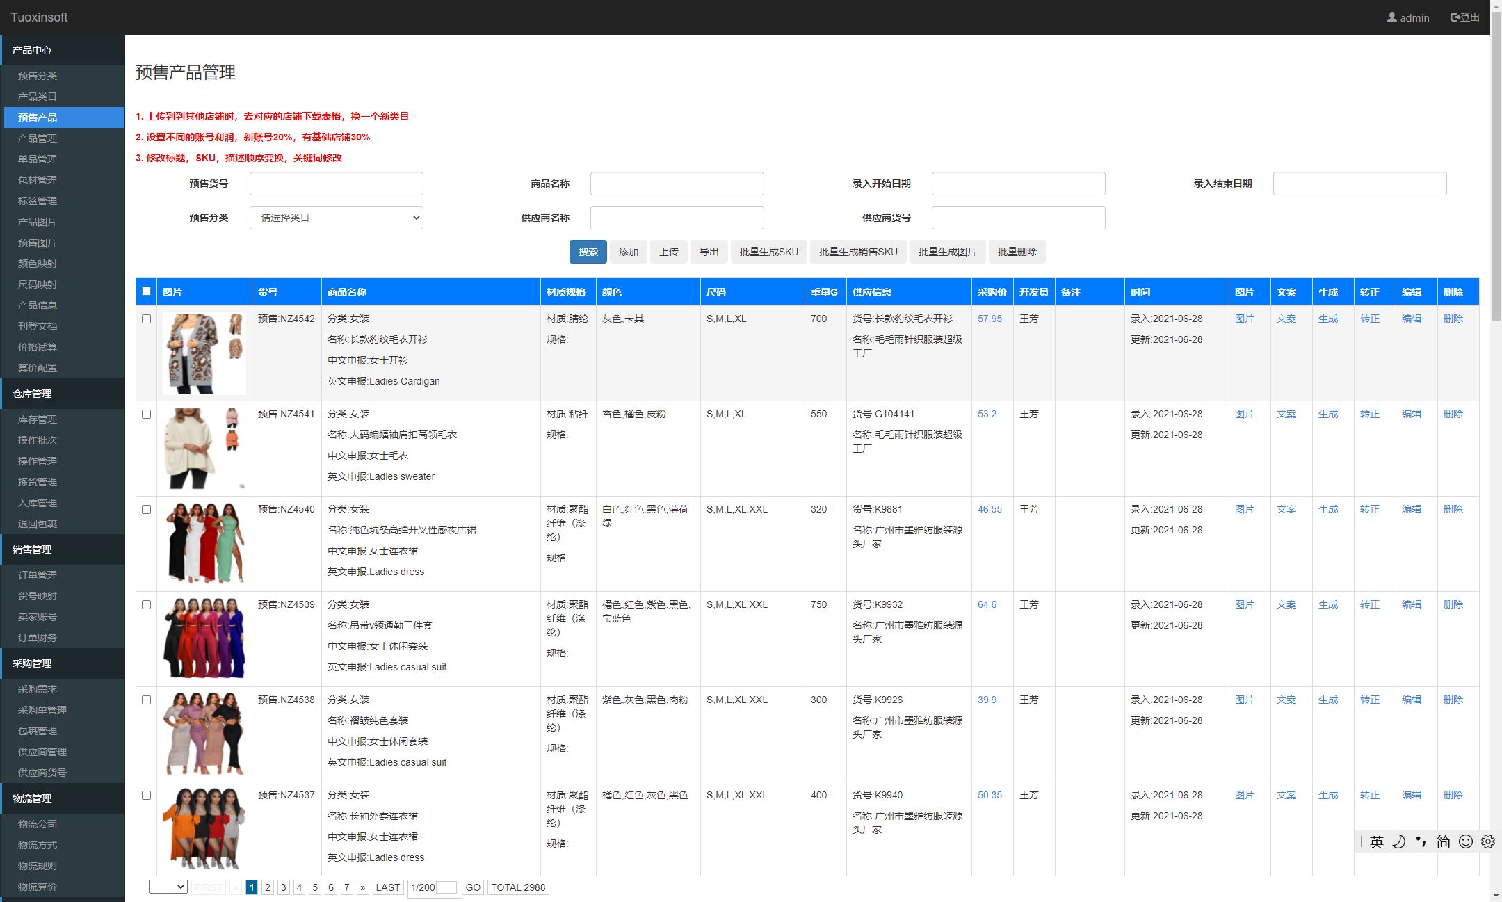Screen dimensions: 1502x902
Task: Open the 预售分类 category dropdown
Action: tap(336, 218)
